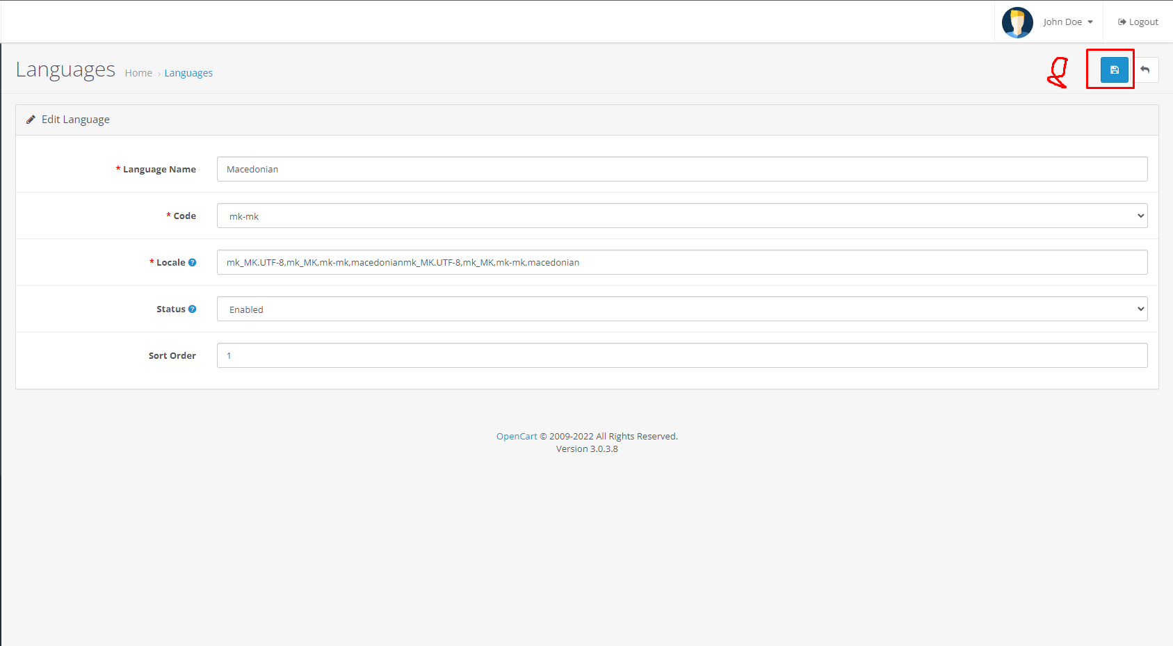Open the Locale help tooltip icon
Screen dimensions: 1173x646
(192, 262)
